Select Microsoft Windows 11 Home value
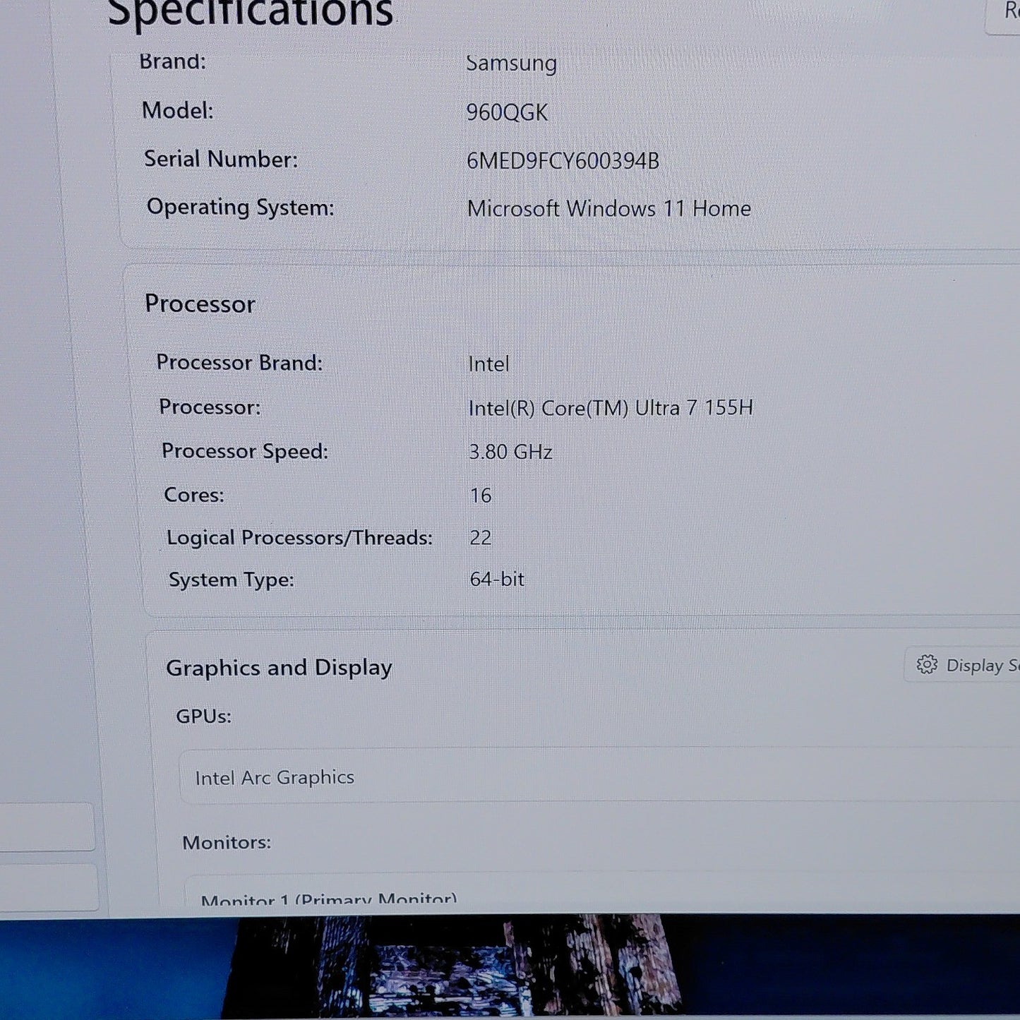The width and height of the screenshot is (1020, 1020). (609, 209)
